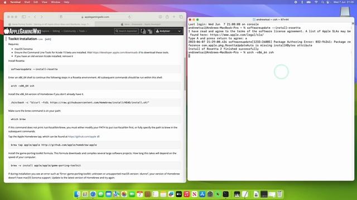Click the Terminal icon in the Dock

[225, 194]
